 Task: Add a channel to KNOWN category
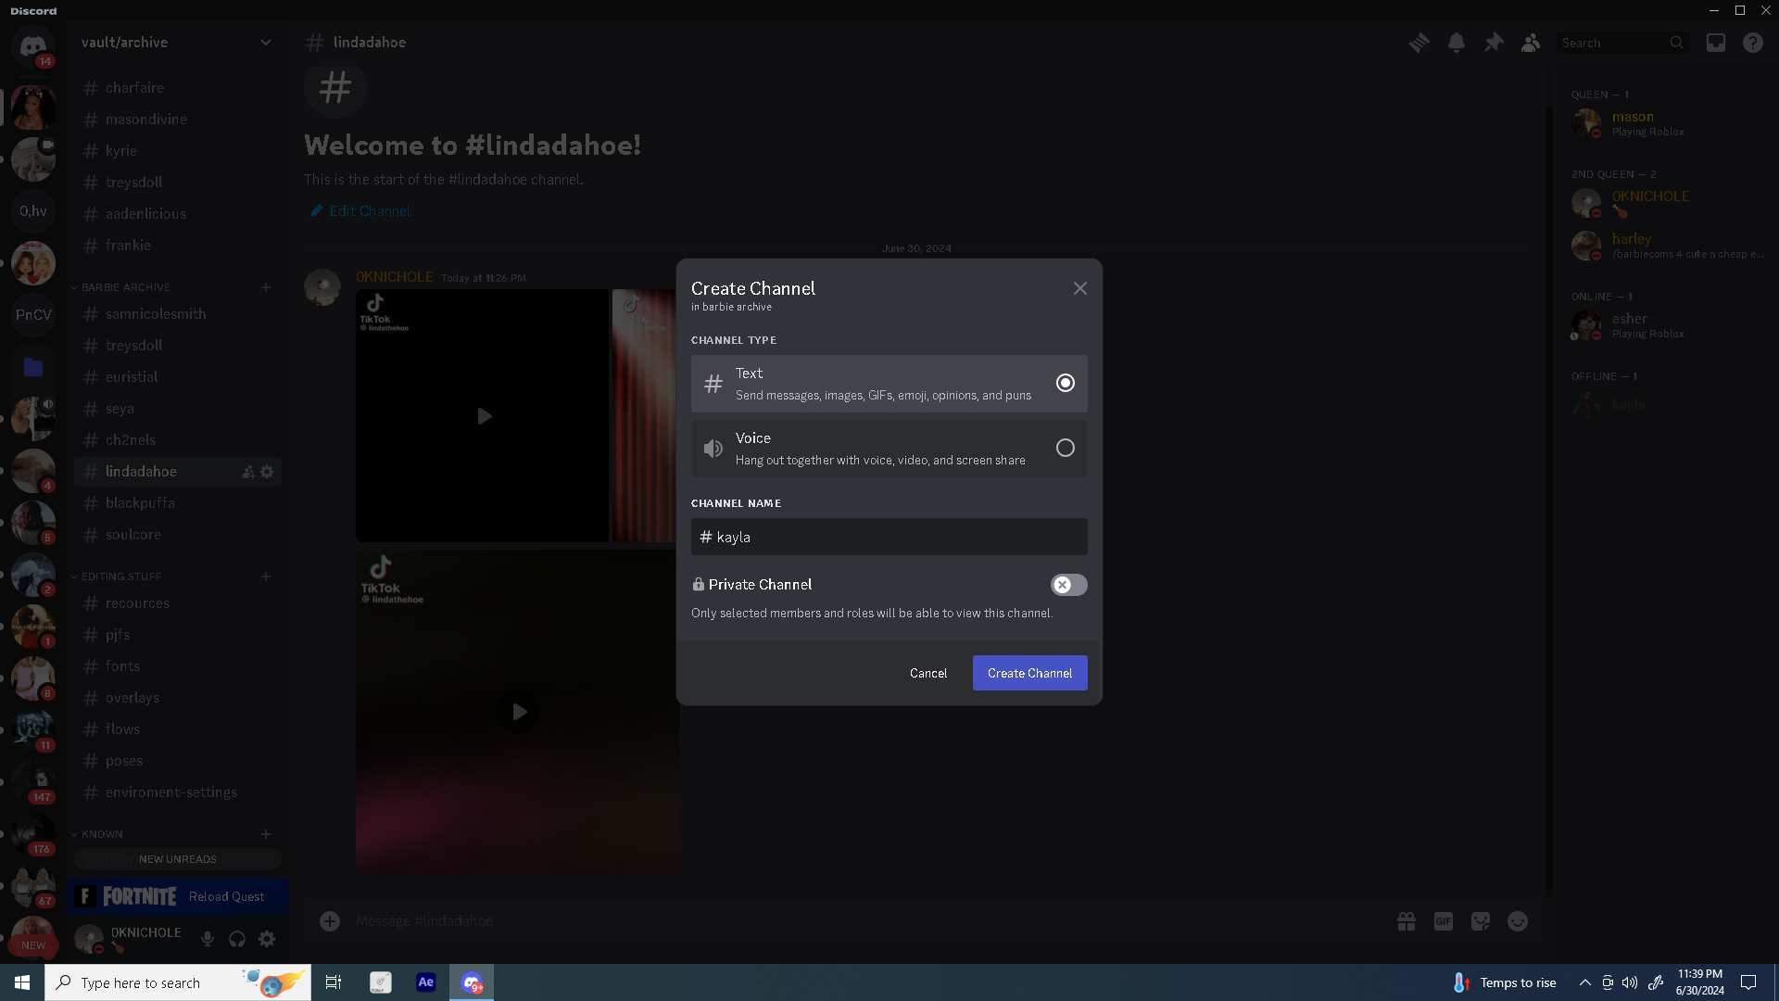tap(266, 834)
